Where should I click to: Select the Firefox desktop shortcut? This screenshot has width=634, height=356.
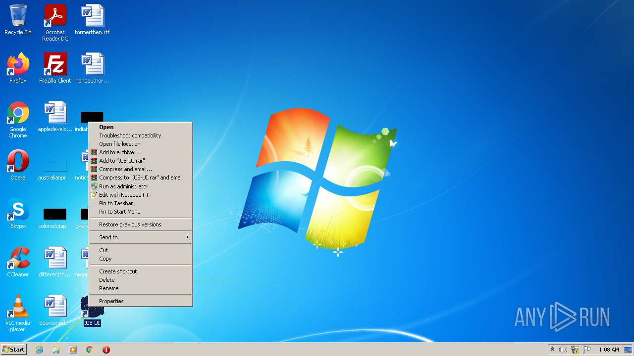(18, 68)
